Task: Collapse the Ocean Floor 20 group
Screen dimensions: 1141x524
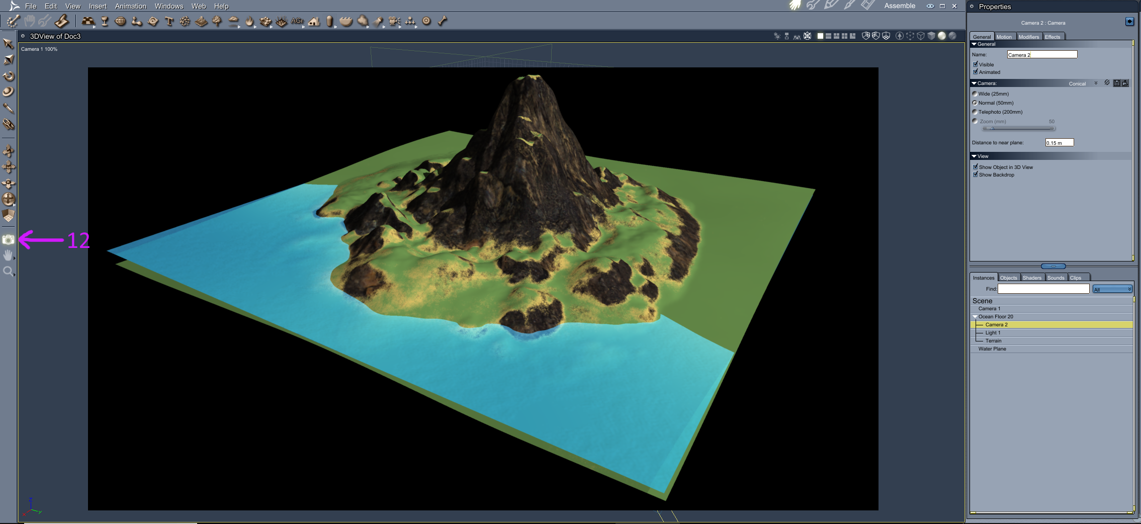Action: 975,316
